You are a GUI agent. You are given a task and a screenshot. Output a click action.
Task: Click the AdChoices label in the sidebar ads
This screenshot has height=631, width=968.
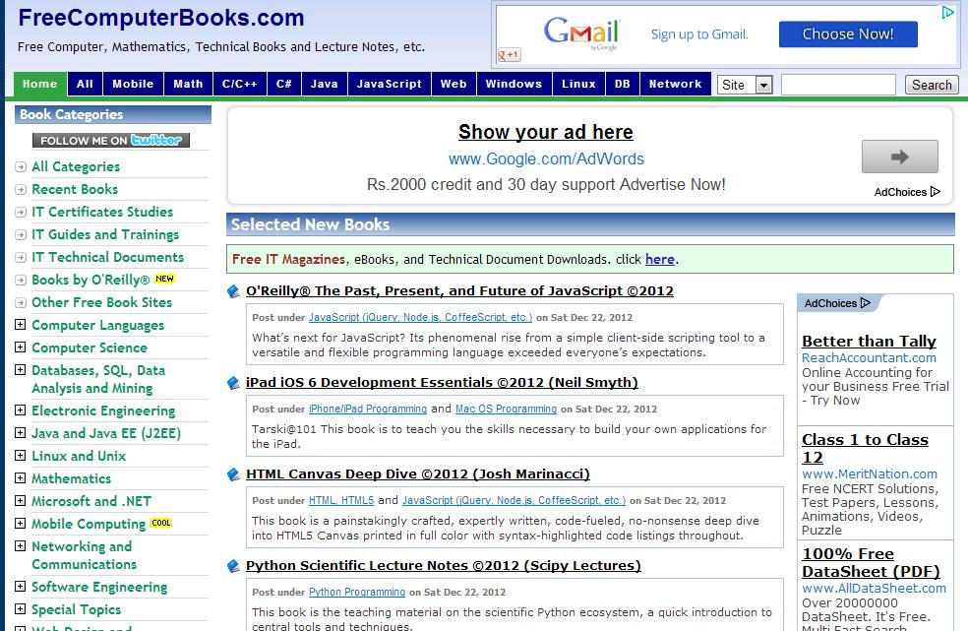(x=836, y=303)
